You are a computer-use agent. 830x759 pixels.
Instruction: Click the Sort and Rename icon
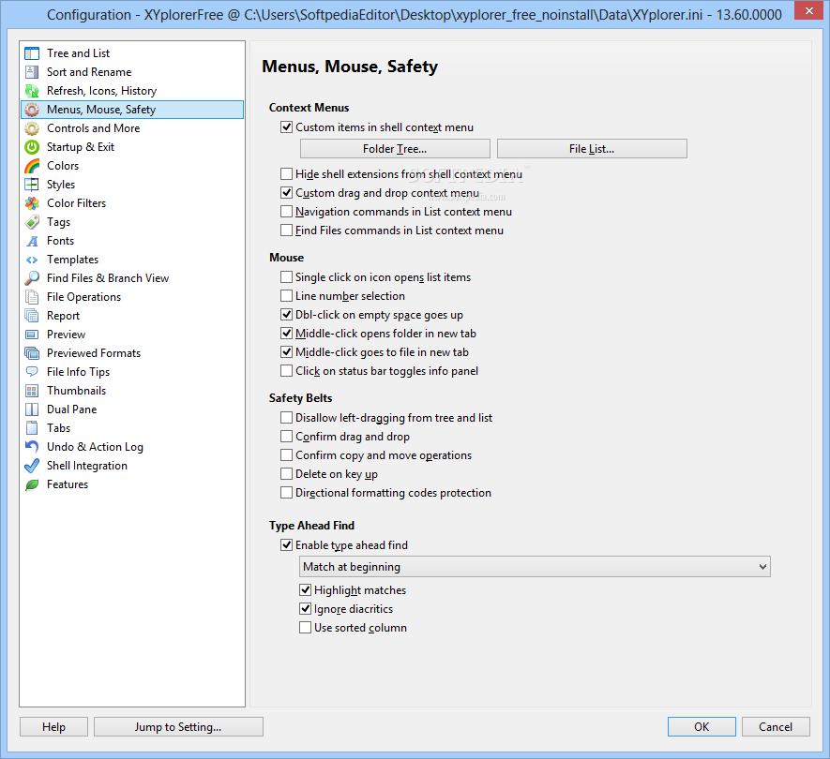click(32, 72)
